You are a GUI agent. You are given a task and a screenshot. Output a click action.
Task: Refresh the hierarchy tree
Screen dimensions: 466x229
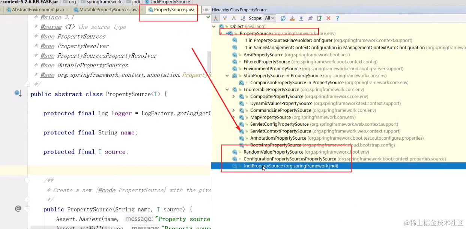(283, 18)
